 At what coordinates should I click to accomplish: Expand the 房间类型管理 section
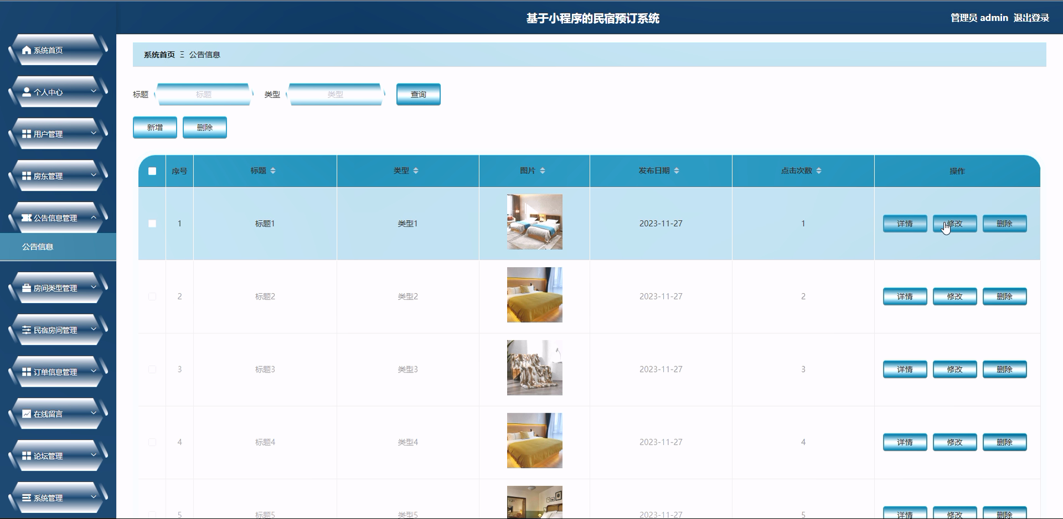point(93,287)
